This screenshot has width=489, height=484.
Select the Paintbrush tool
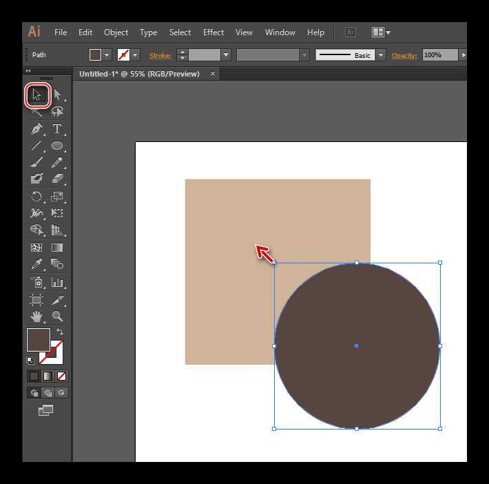[37, 163]
